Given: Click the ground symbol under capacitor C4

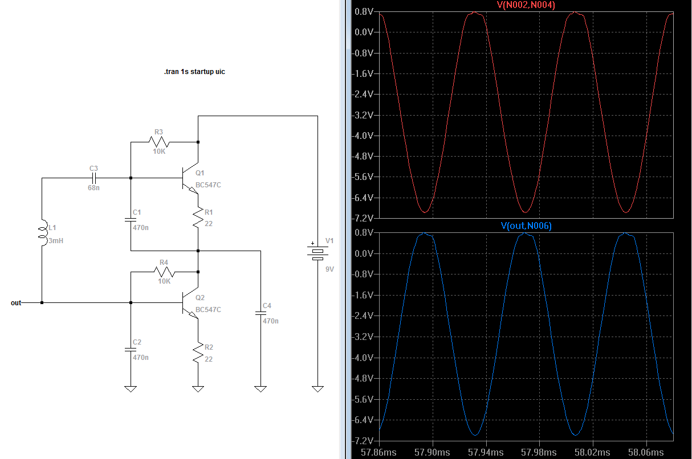Looking at the screenshot, I should pyautogui.click(x=260, y=388).
